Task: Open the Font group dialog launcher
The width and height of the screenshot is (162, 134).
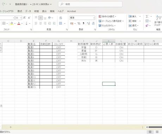Action: tap(31, 30)
